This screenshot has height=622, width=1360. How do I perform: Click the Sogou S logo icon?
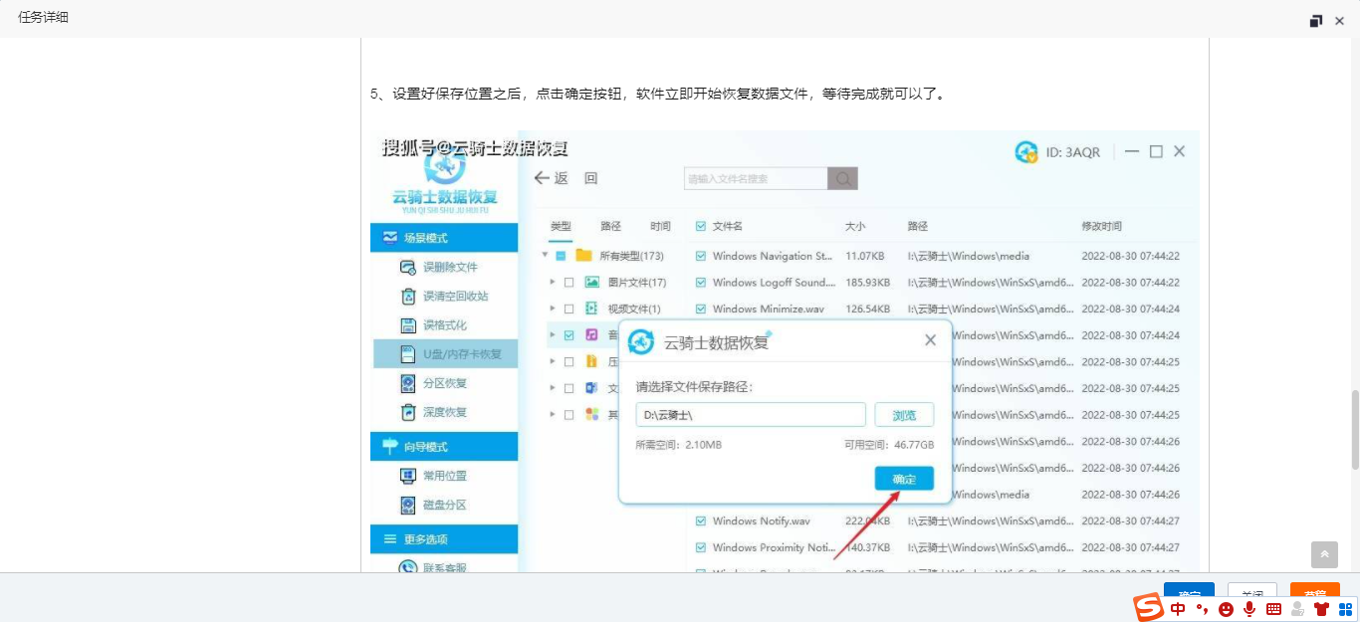point(1150,607)
